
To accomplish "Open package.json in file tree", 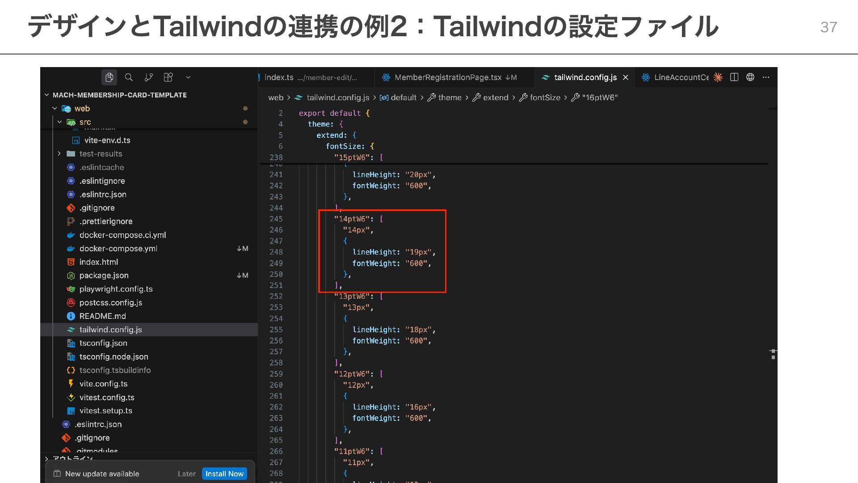I will 104,275.
